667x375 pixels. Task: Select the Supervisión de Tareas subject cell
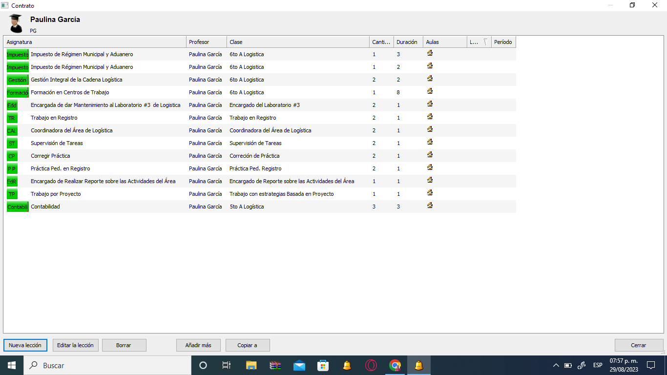tap(57, 143)
